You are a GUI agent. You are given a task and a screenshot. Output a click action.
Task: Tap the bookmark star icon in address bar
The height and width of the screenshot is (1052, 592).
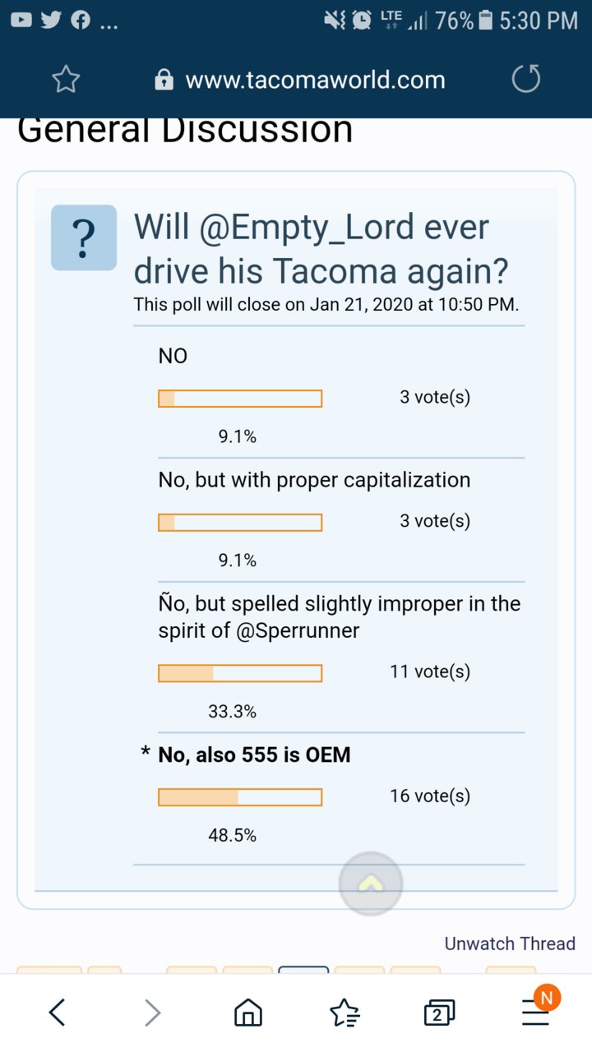click(x=66, y=80)
